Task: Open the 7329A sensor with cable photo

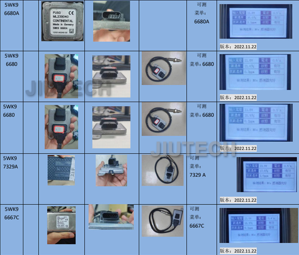Action: point(163,170)
